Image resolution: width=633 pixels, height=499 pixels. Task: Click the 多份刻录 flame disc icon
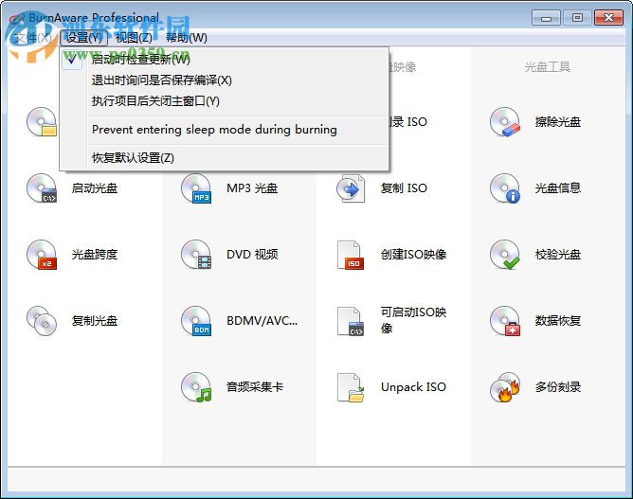click(x=505, y=387)
